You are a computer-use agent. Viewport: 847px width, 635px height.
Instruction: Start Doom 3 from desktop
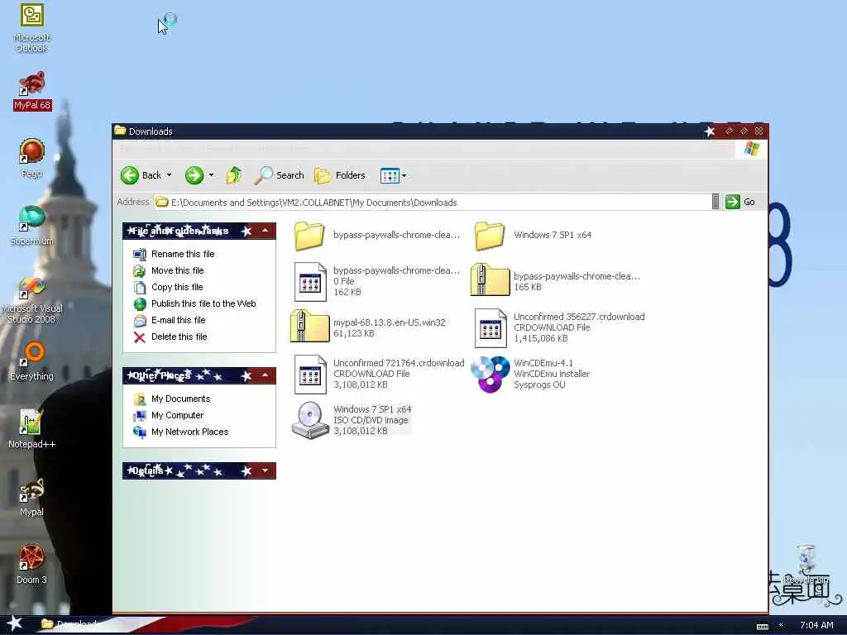pyautogui.click(x=31, y=564)
